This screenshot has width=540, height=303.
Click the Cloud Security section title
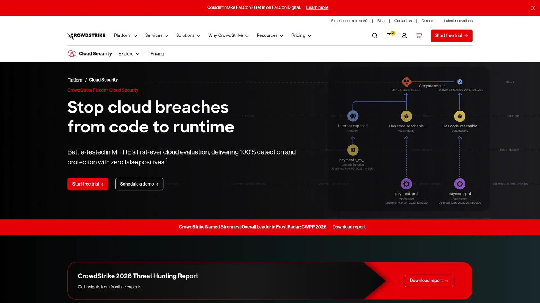pos(95,54)
